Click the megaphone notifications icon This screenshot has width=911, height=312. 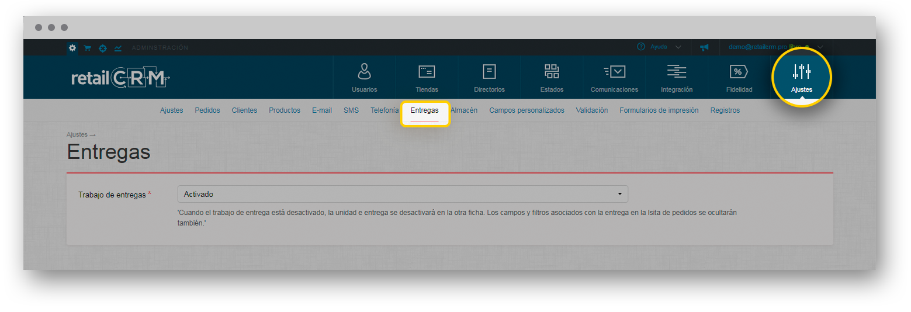coord(704,47)
